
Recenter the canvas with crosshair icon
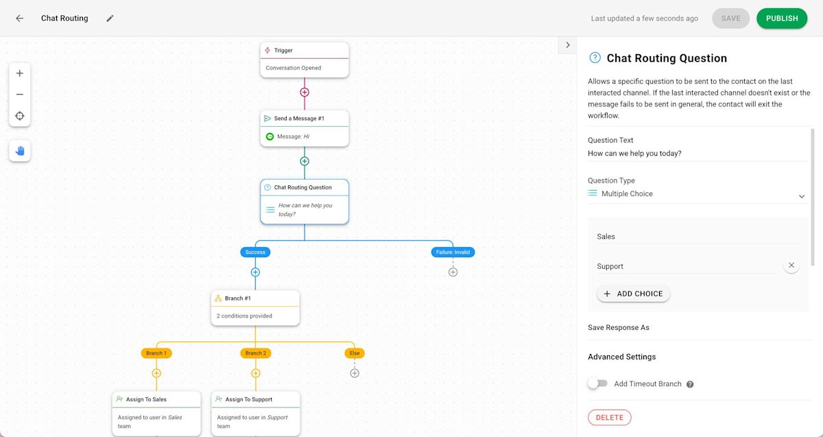pyautogui.click(x=19, y=116)
